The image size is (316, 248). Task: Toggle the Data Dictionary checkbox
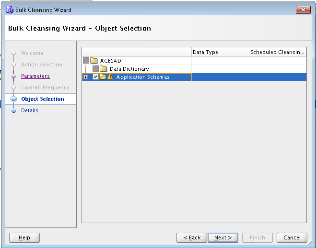95,69
